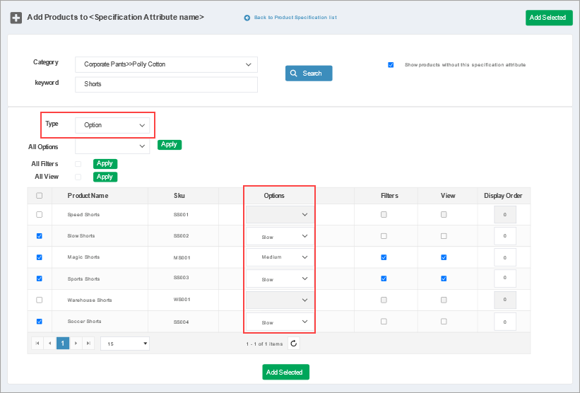Toggle Show products without this specification attribute
The image size is (580, 393).
coord(391,65)
